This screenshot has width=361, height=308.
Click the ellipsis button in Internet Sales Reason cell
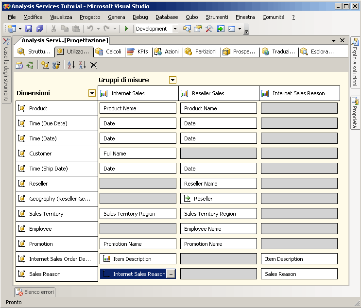[171, 274]
